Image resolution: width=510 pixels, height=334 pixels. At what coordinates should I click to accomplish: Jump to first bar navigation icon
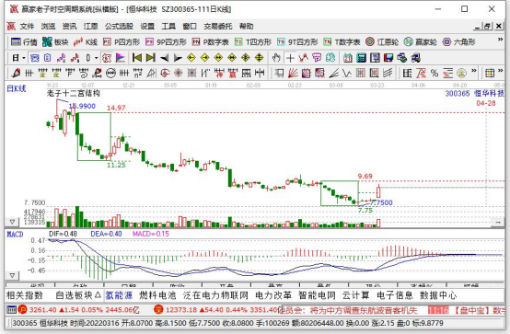137,58
